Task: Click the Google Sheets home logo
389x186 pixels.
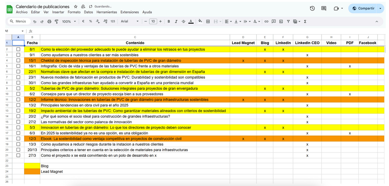Action: (10, 9)
